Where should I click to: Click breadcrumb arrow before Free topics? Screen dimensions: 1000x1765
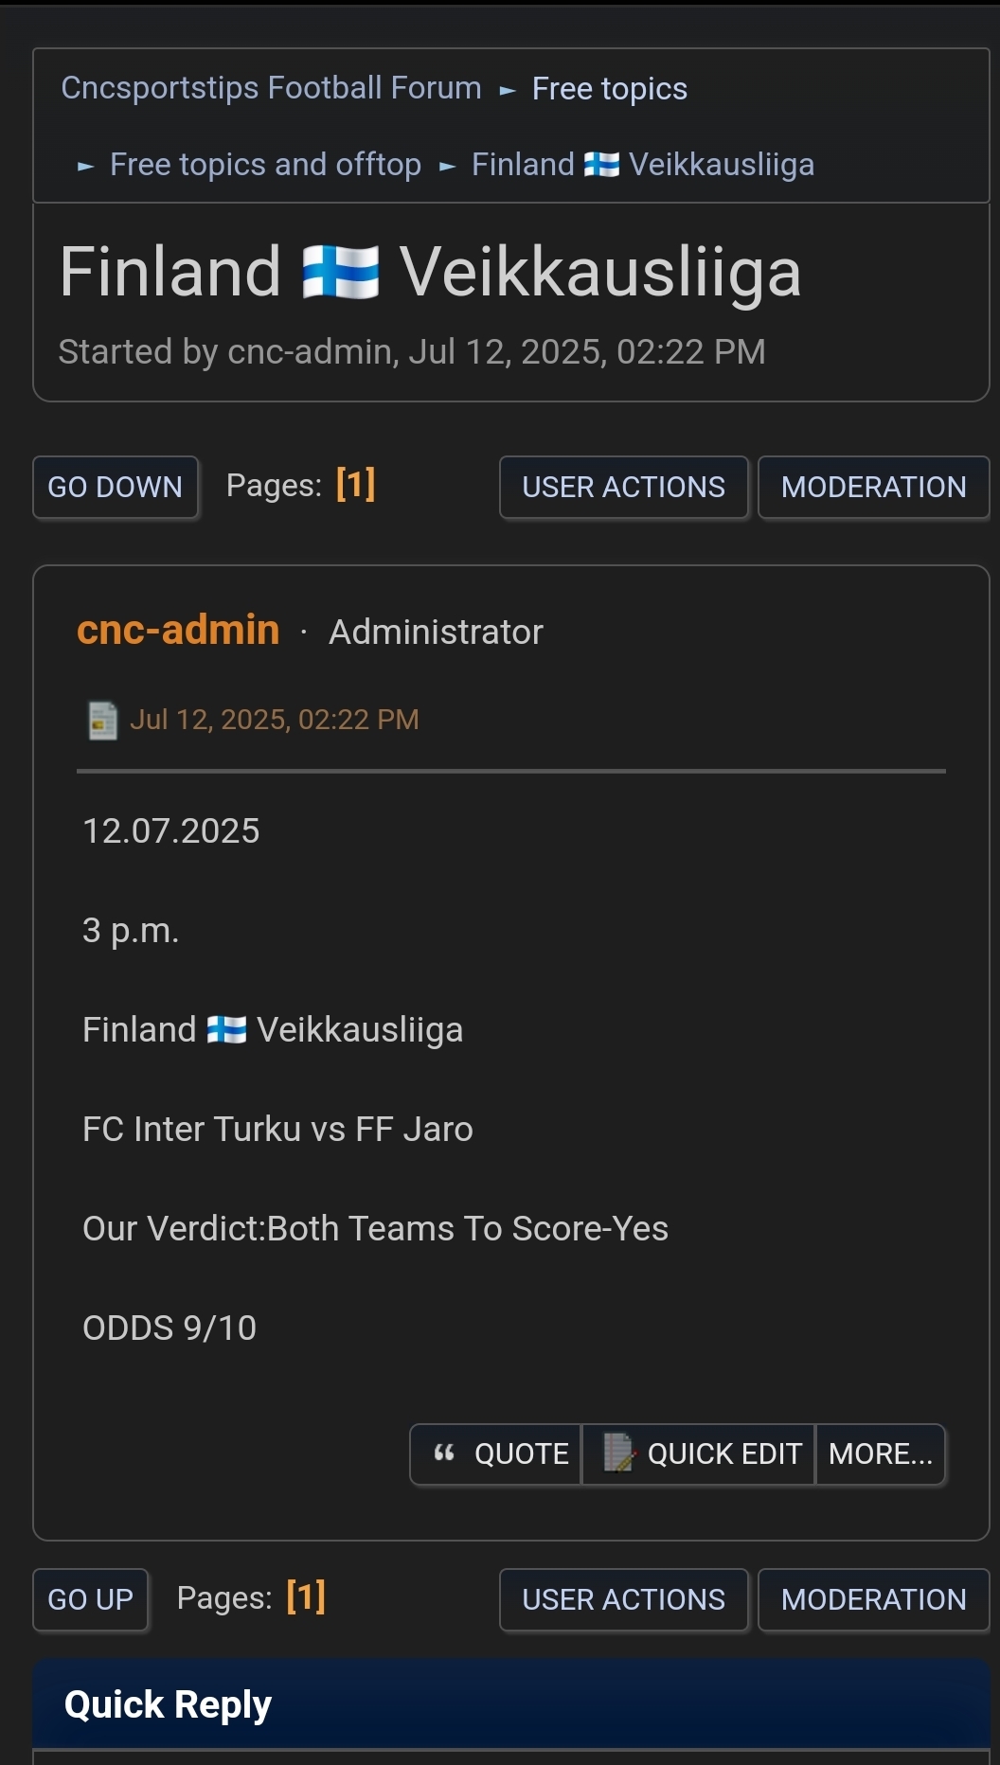click(508, 91)
